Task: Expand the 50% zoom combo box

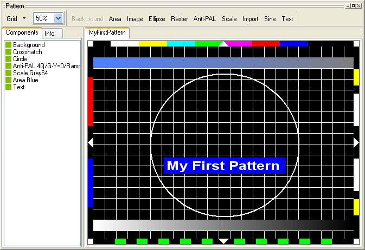Action: coord(59,18)
